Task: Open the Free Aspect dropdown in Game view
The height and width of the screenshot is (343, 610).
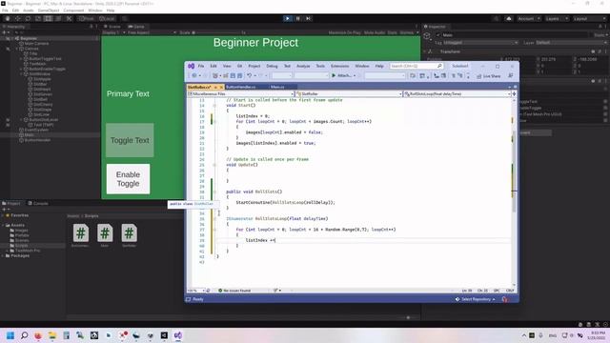Action: pos(152,32)
